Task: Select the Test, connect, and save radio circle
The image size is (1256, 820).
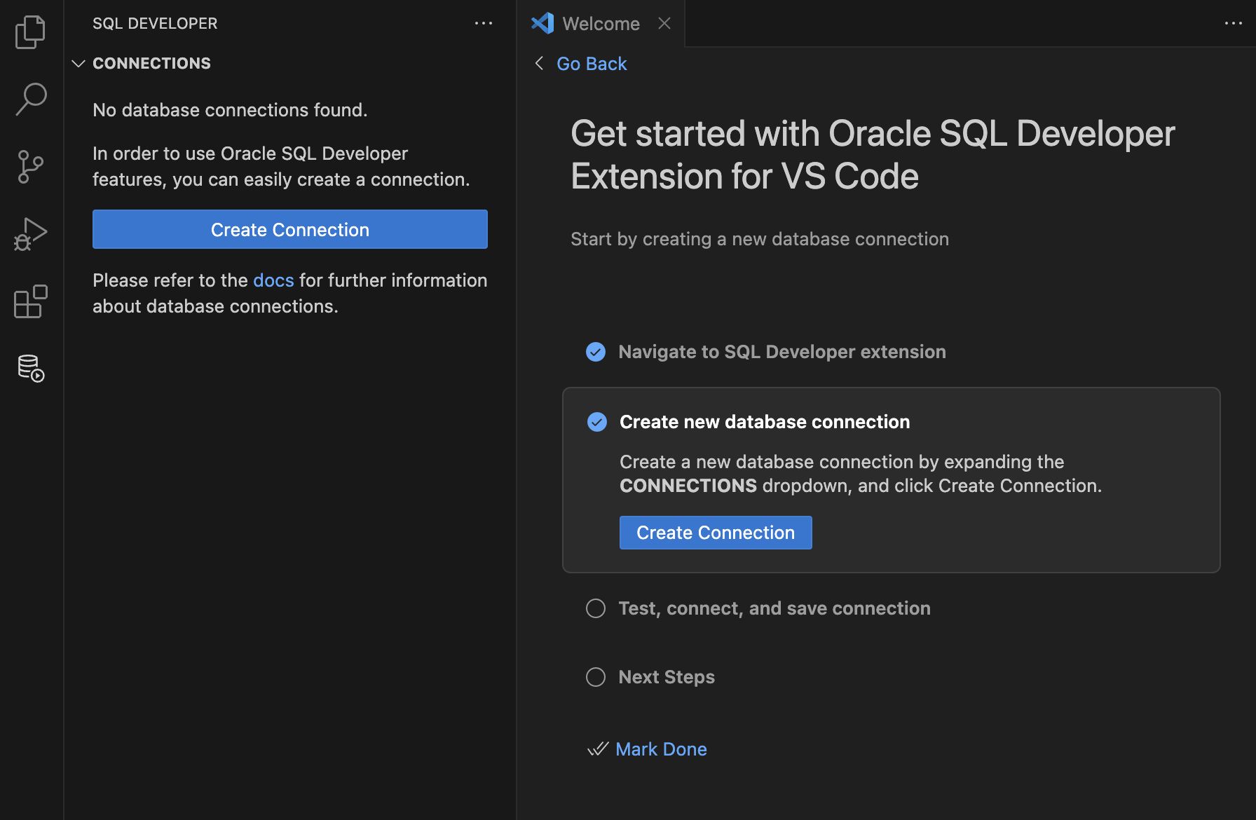Action: point(595,608)
